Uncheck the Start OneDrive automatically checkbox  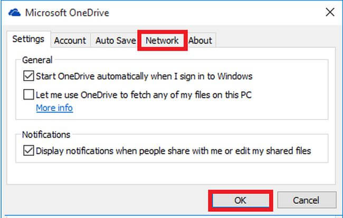[x=28, y=76]
